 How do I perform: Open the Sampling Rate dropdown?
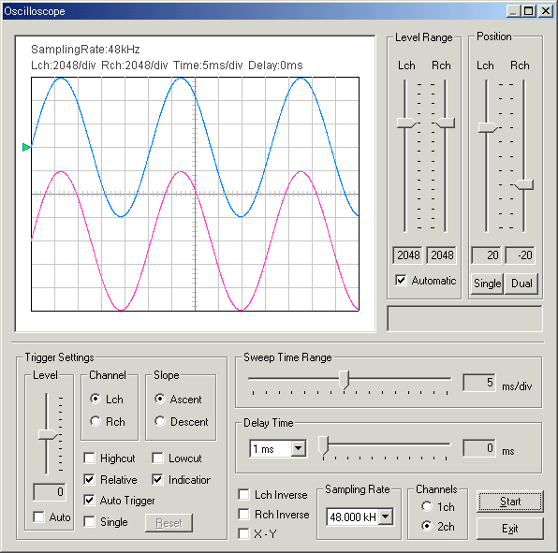click(386, 517)
